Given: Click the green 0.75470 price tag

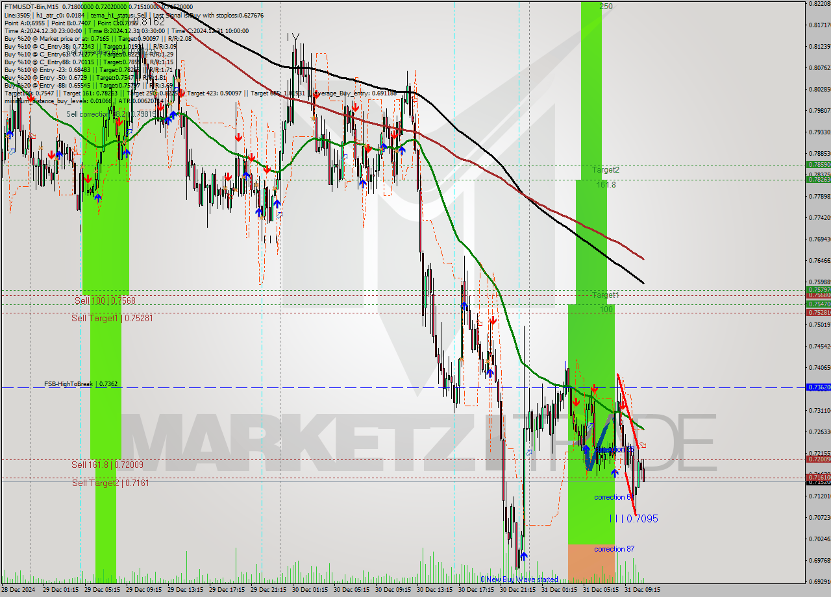Looking at the screenshot, I should tap(818, 304).
